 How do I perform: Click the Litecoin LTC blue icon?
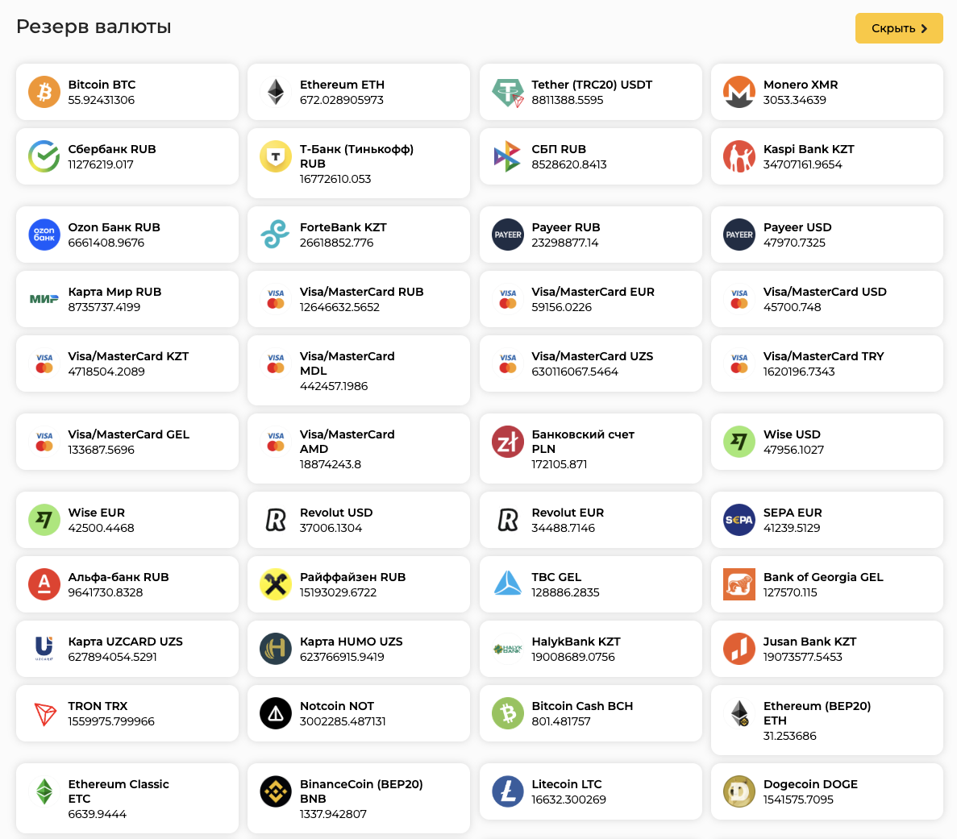pos(508,791)
